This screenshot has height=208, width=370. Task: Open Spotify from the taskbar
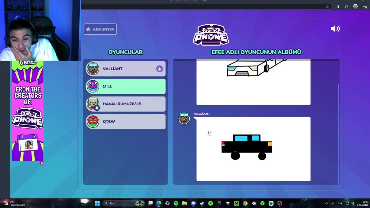[x=176, y=203]
